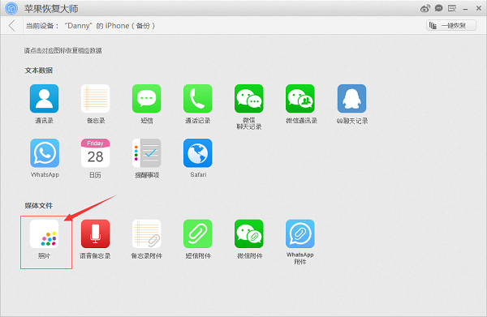
Task: Open 微信聊天记录 WeChat chat history
Action: 249,99
